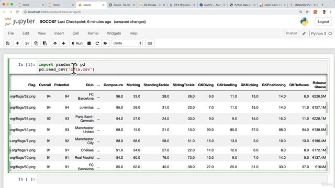Open the Kernel menu
335x188 pixels.
click(x=93, y=33)
